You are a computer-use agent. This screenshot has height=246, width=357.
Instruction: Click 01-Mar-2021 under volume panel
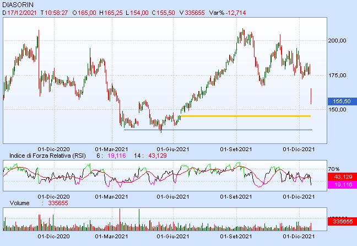[111, 237]
